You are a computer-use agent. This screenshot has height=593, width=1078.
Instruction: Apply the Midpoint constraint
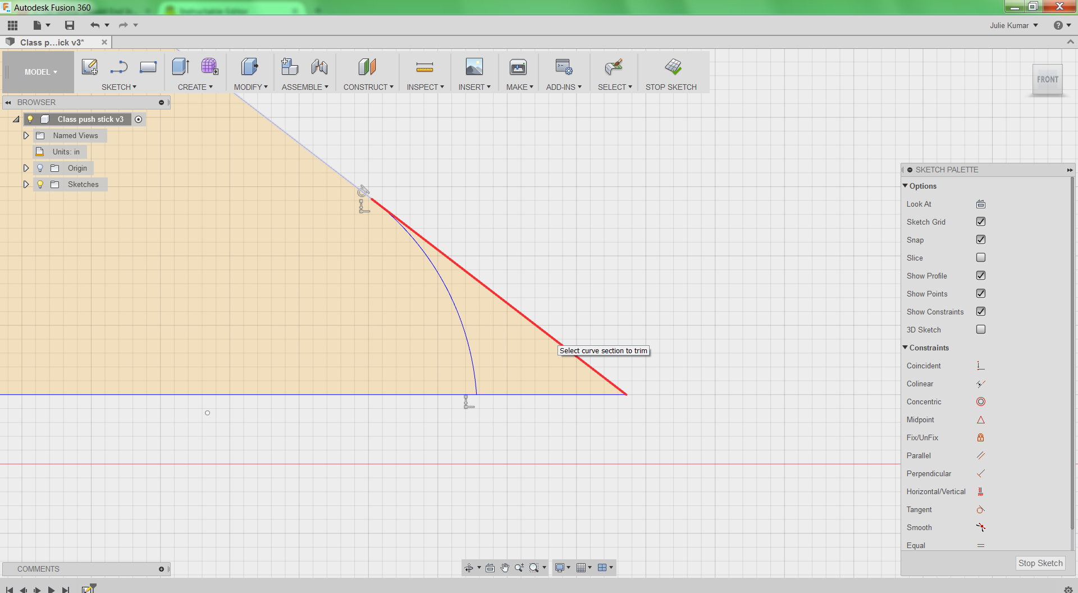pos(981,420)
